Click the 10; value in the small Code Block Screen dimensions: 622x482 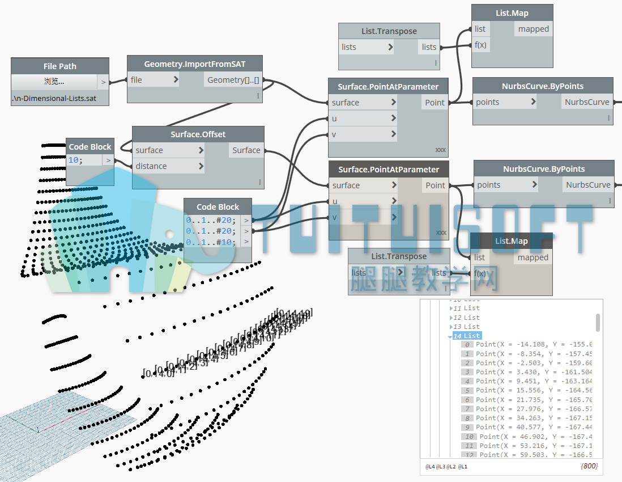click(75, 160)
